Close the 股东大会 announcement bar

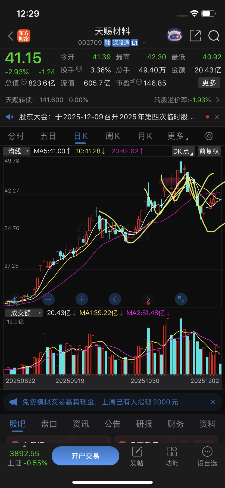point(217,117)
